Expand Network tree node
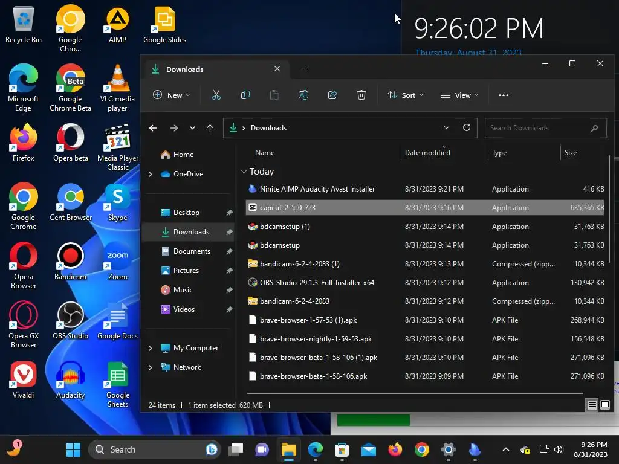 [150, 367]
